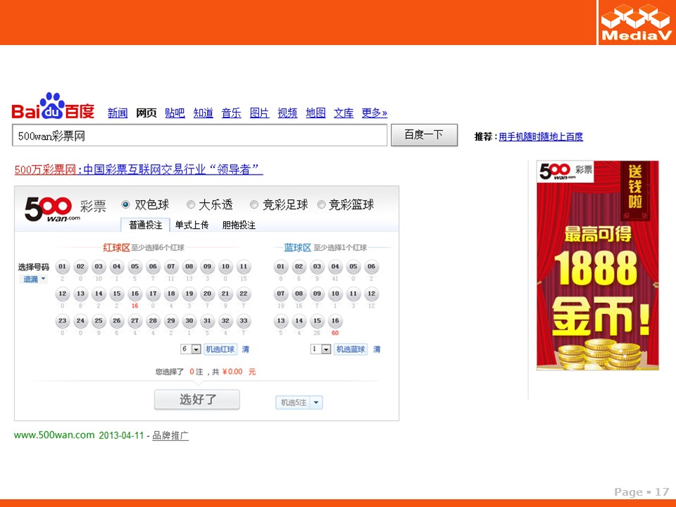Click the MediaV logo in header
The width and height of the screenshot is (676, 507).
pos(636,23)
